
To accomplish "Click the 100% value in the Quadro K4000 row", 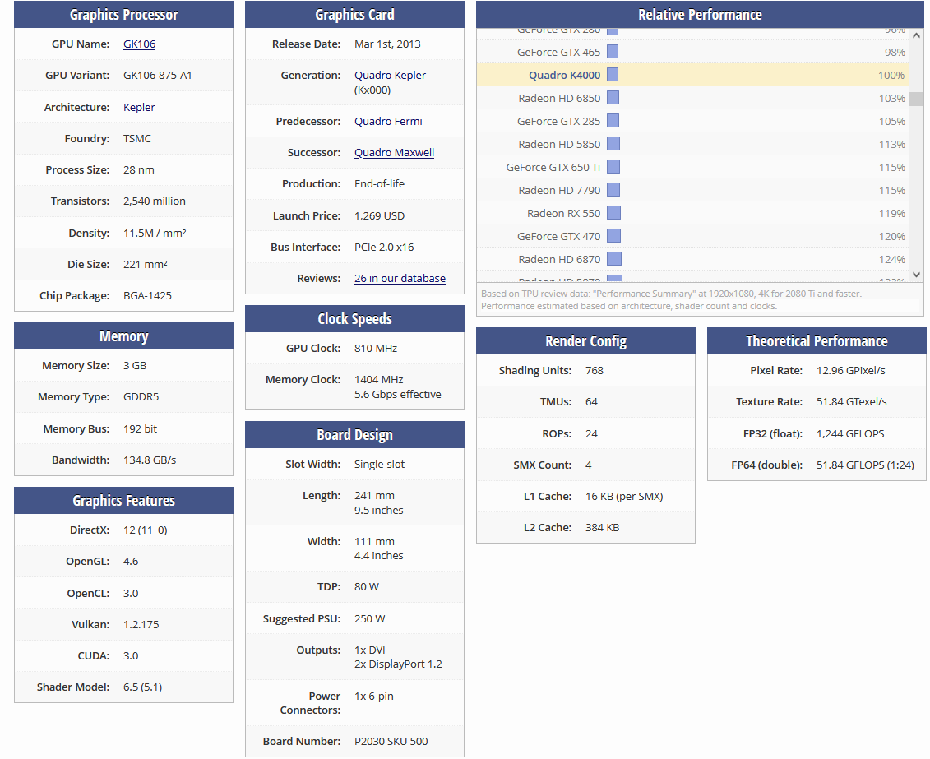I will click(x=891, y=76).
